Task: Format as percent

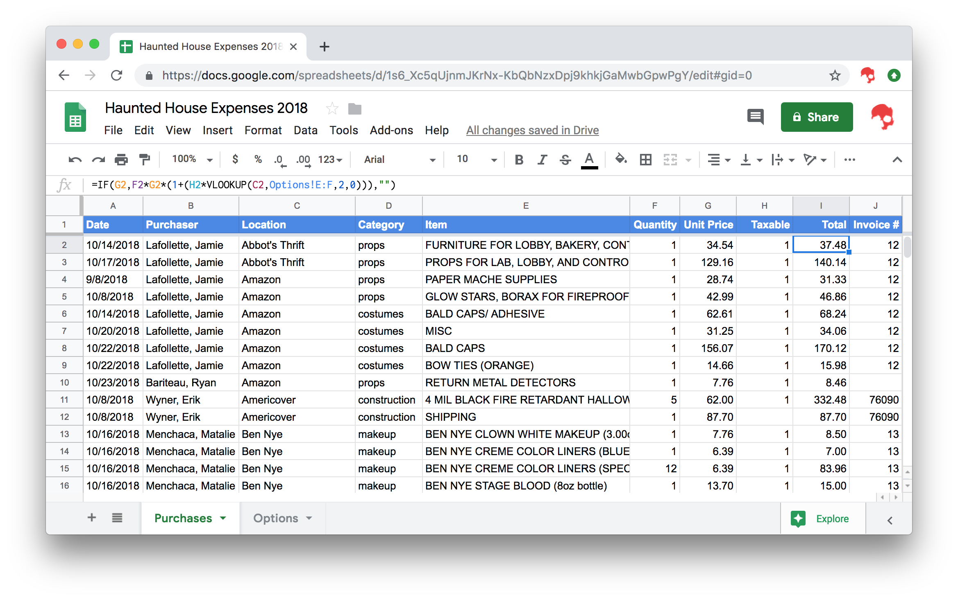Action: [258, 159]
